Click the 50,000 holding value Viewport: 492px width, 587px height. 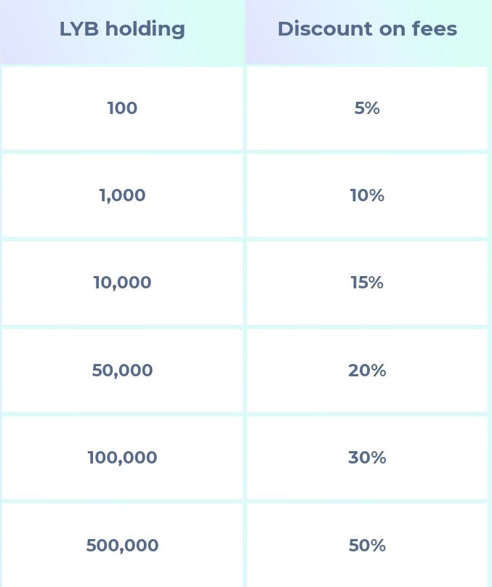click(x=122, y=371)
